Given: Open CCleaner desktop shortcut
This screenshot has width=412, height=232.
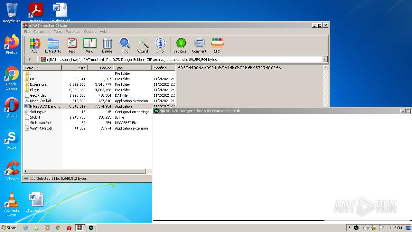Looking at the screenshot, I should click(12, 171).
